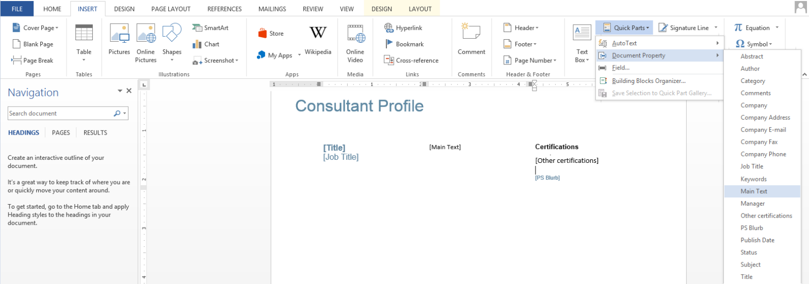Click the Chart icon

(206, 44)
